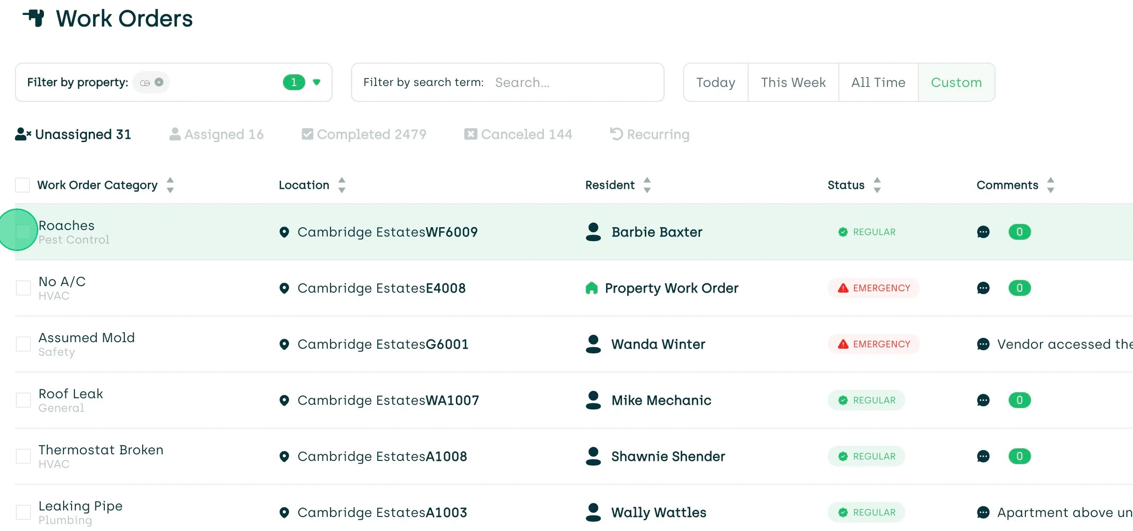Click the emergency warning icon on Assumed Mold row
The width and height of the screenshot is (1133, 531).
point(843,344)
